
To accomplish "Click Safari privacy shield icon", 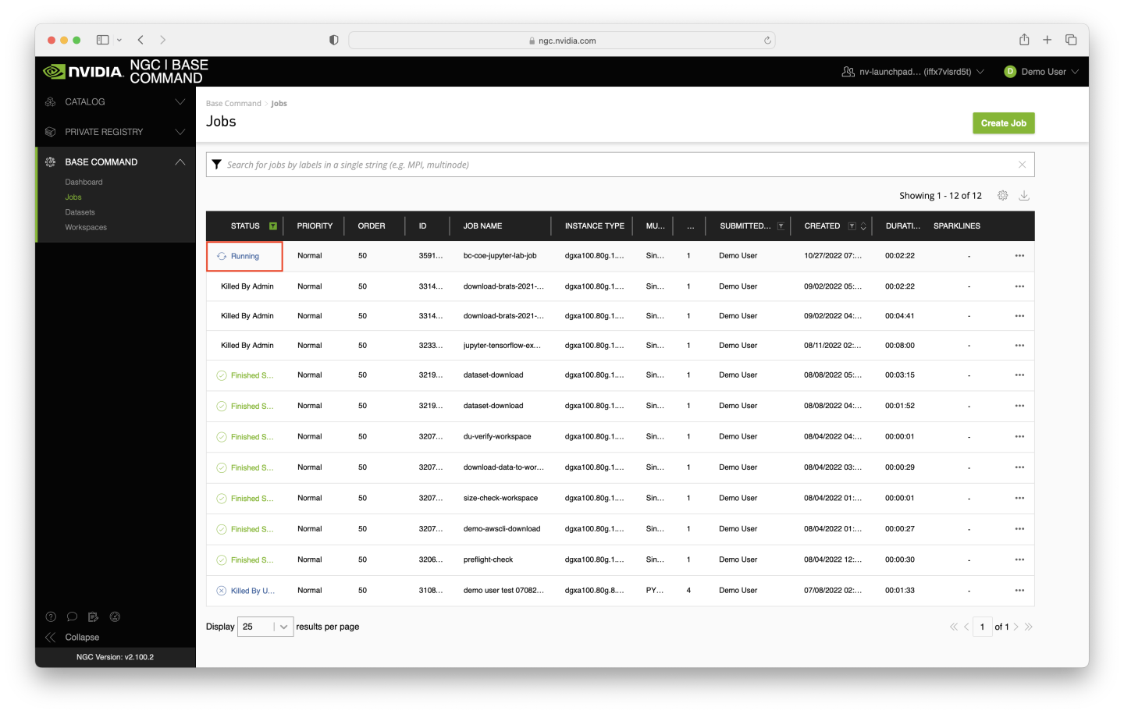I will click(334, 41).
